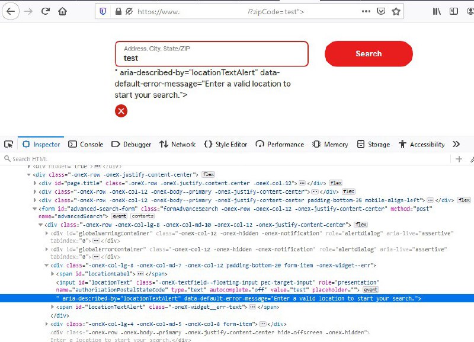
Task: Open tracking protection shield info
Action: pos(103,11)
